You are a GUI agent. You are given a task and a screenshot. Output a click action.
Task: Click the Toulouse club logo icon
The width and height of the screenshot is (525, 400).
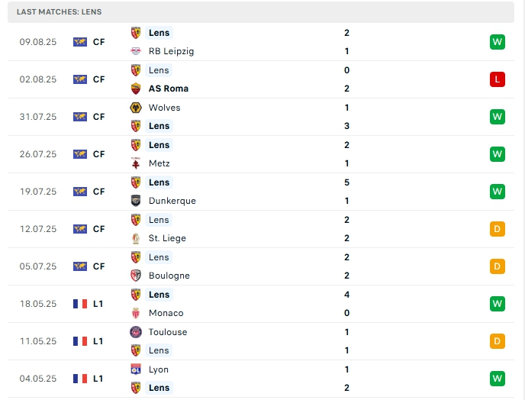tap(137, 332)
